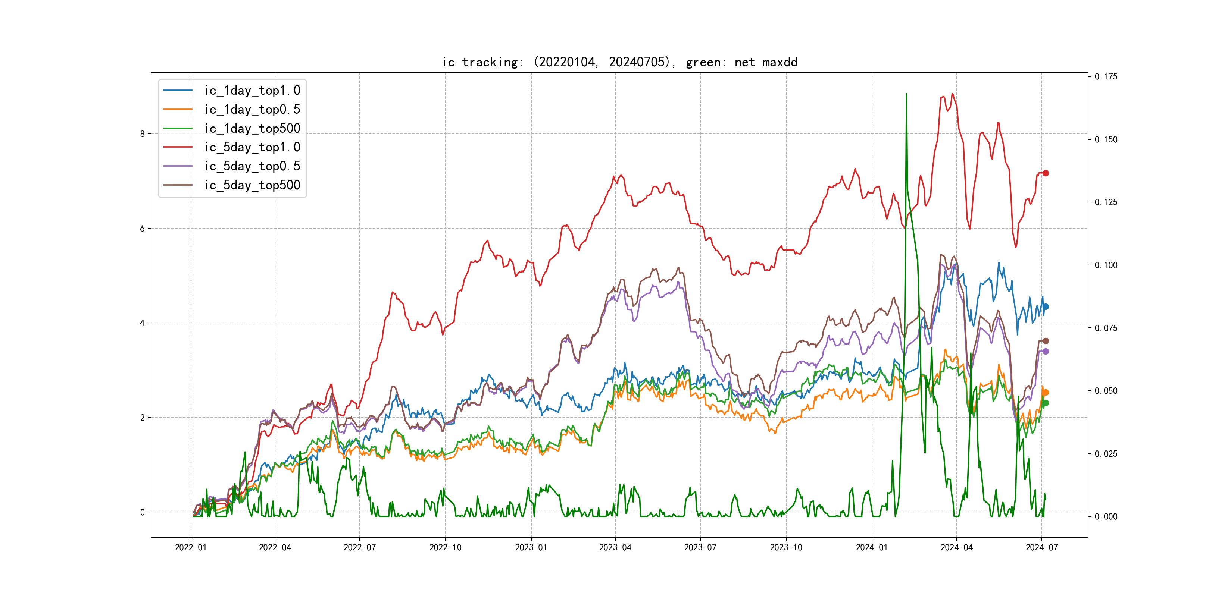Click the purple line swatch in legend
The height and width of the screenshot is (604, 1209).
pyautogui.click(x=178, y=166)
